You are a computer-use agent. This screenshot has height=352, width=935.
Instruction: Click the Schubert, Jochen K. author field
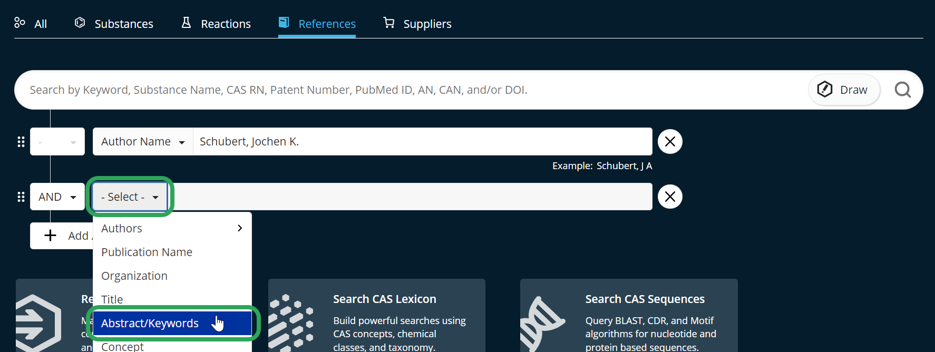(423, 142)
